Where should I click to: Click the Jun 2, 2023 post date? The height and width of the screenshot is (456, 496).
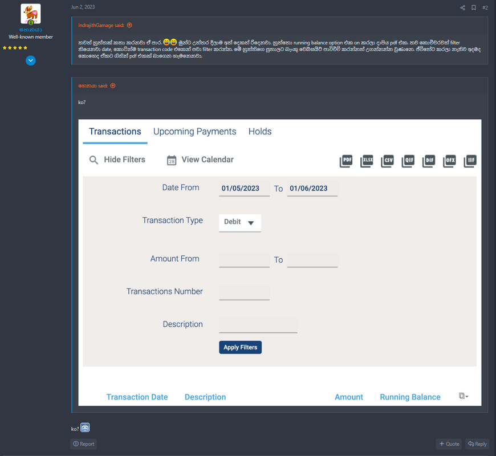coord(83,7)
